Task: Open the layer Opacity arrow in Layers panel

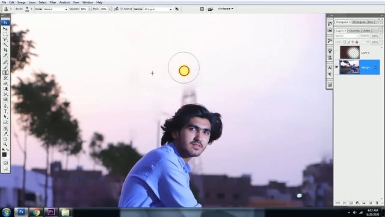Action: 381,36
